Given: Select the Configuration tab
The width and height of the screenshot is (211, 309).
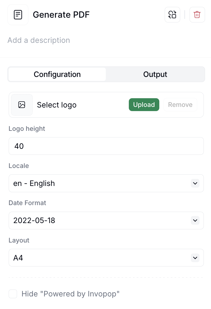Looking at the screenshot, I should pos(57,74).
